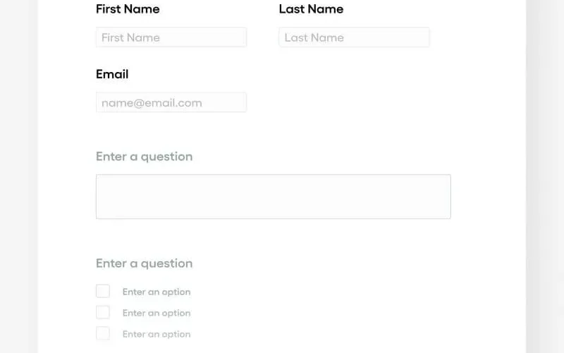Click the First Name input field
Screen dimensions: 564x353
tap(171, 37)
